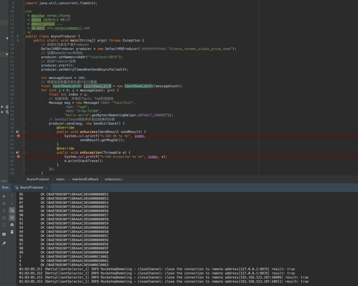Click the producerGroup parameter hint

coord(154,49)
